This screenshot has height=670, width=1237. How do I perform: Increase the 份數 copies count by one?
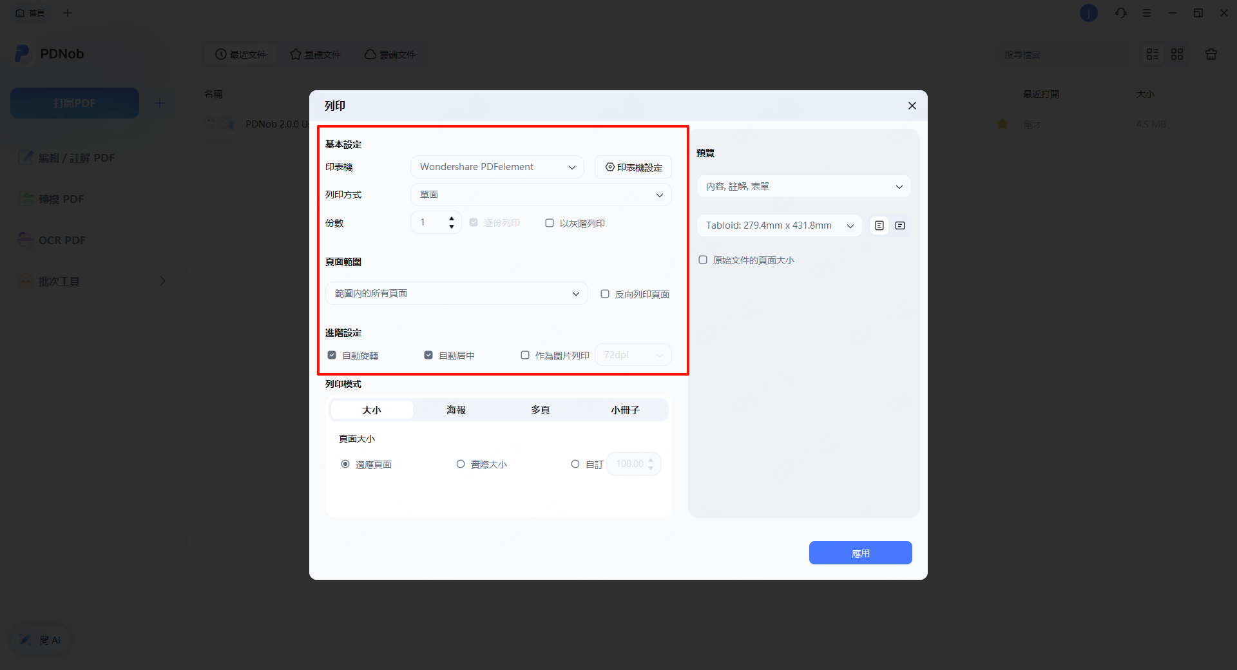(x=452, y=218)
